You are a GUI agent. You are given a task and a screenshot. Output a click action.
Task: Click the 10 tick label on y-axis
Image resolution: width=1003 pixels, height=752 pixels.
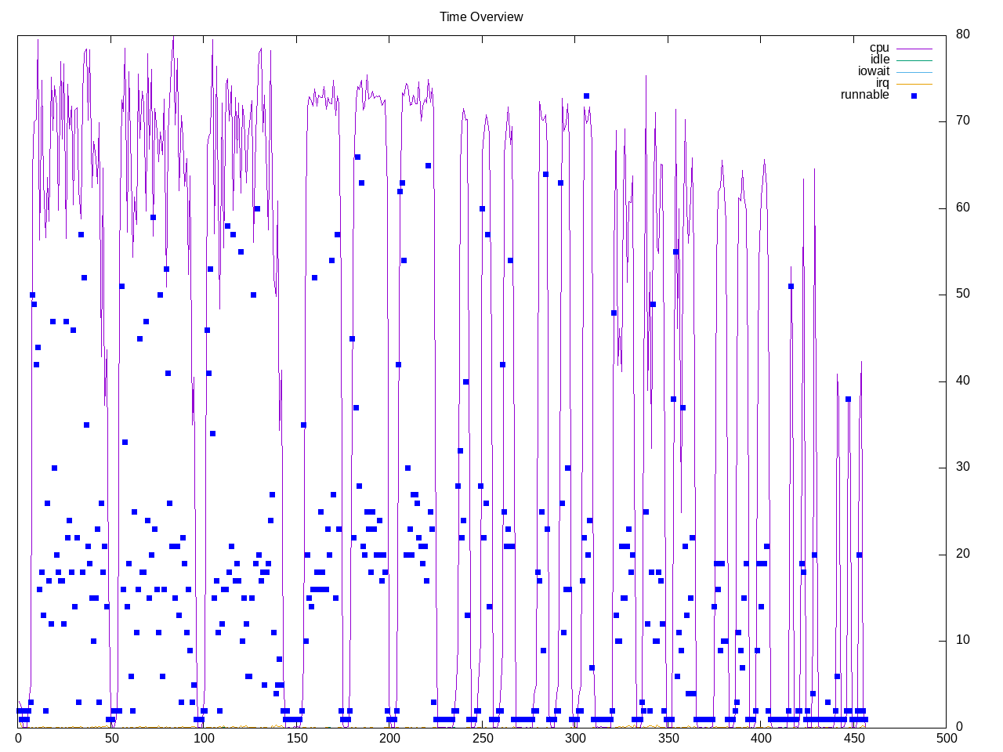[x=962, y=640]
